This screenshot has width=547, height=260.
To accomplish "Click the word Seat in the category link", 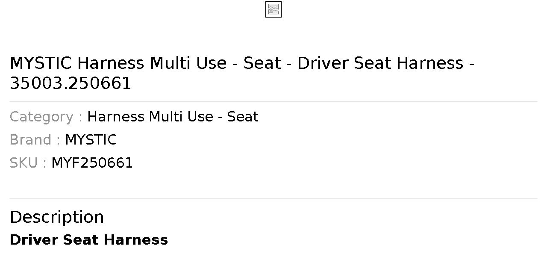I will point(243,117).
